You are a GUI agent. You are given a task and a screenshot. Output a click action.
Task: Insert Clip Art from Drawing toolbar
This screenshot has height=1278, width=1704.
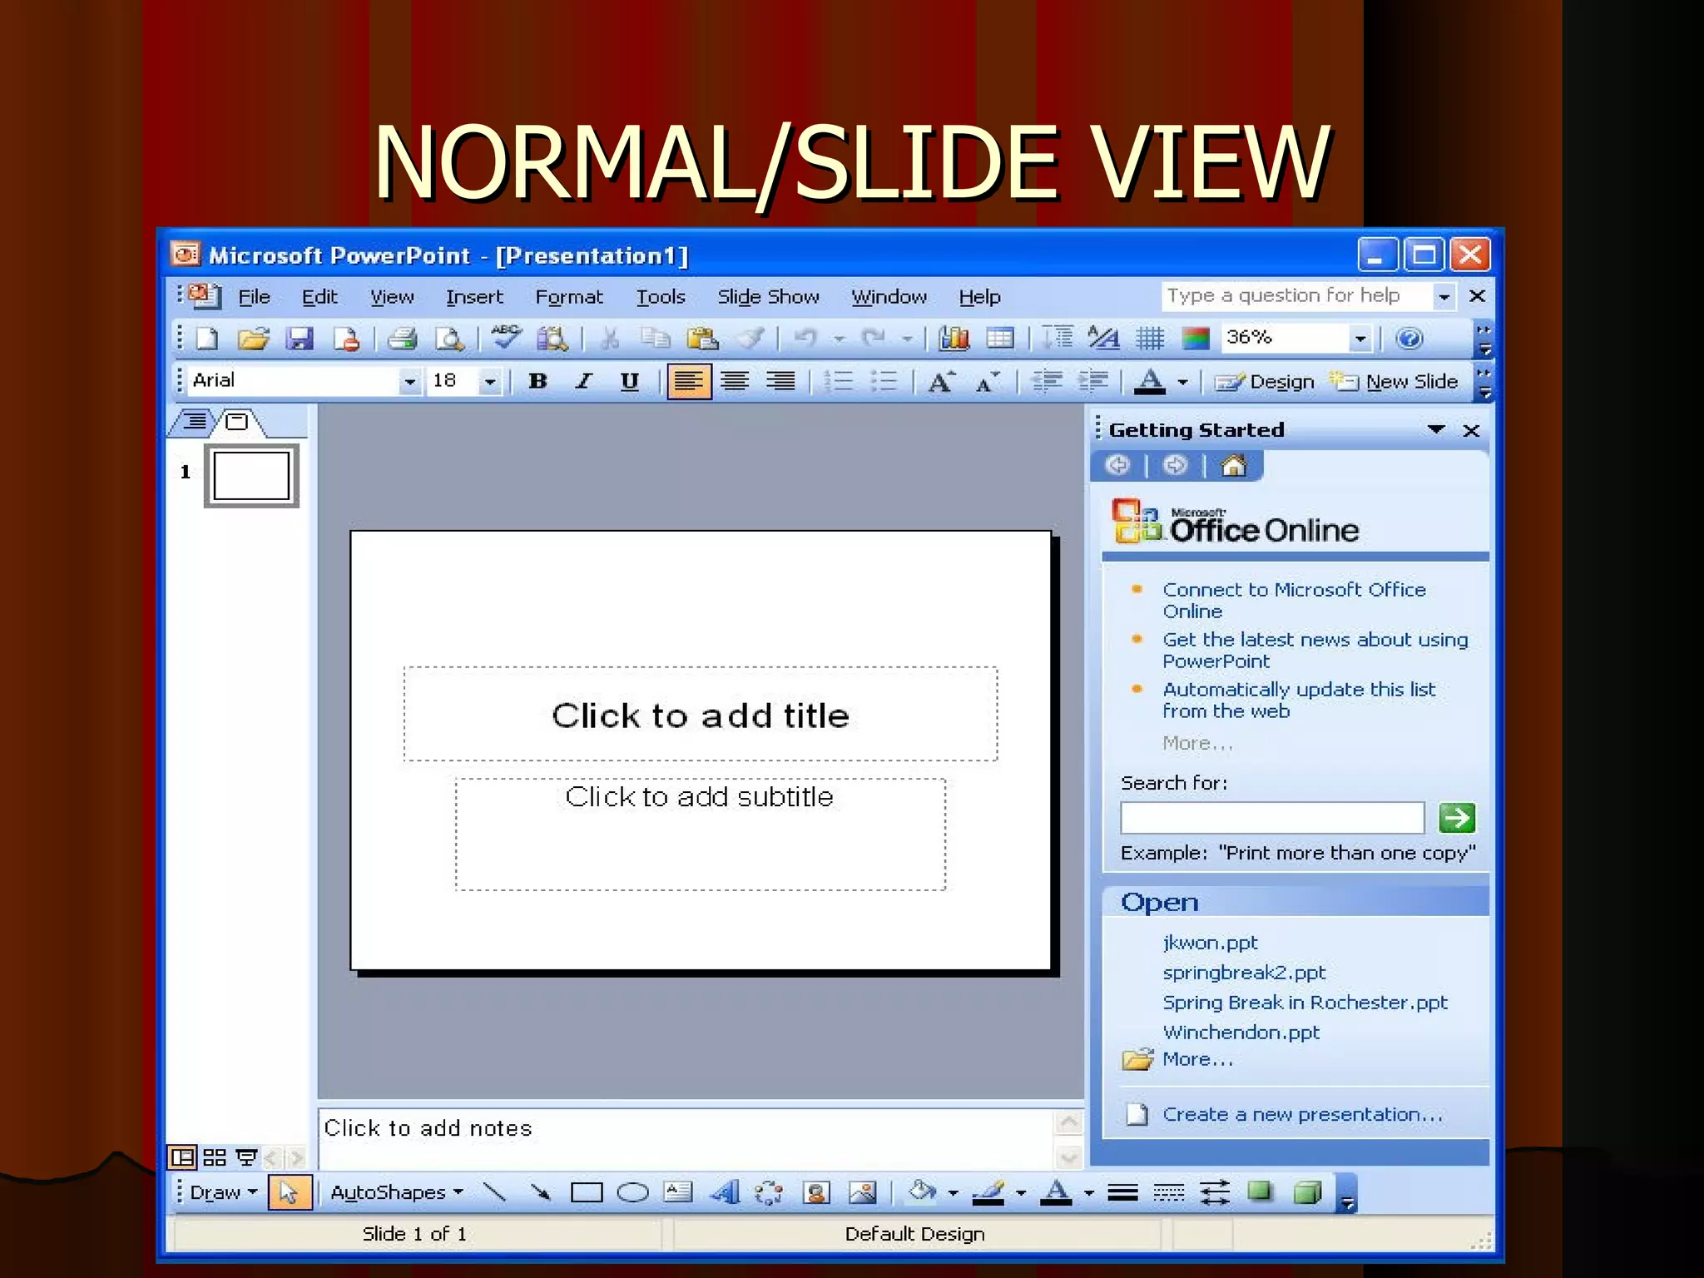click(x=816, y=1192)
